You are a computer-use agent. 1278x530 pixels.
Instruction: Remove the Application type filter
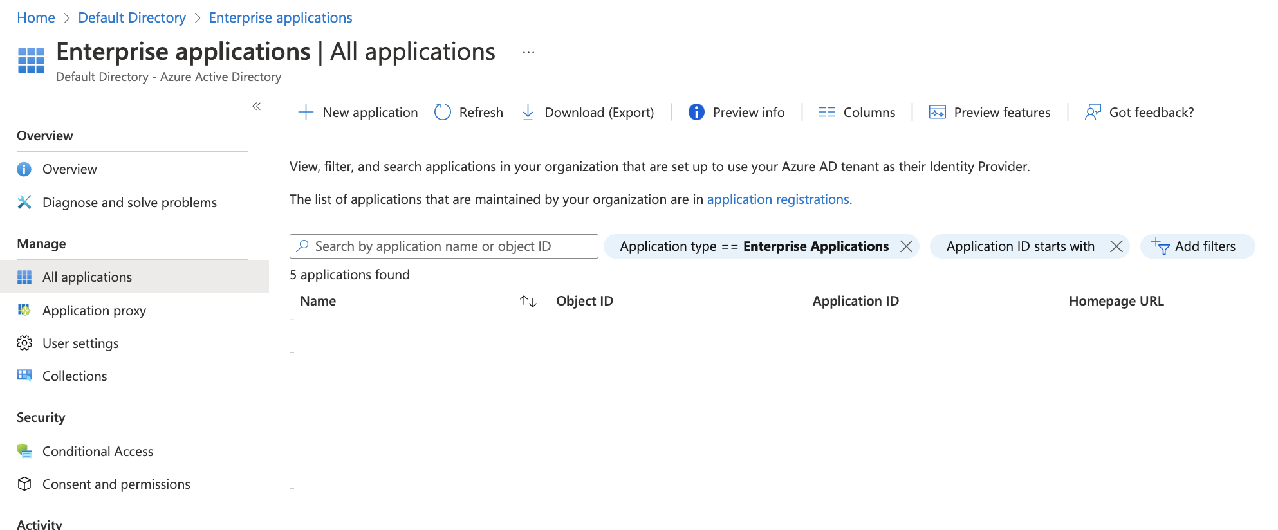(906, 246)
